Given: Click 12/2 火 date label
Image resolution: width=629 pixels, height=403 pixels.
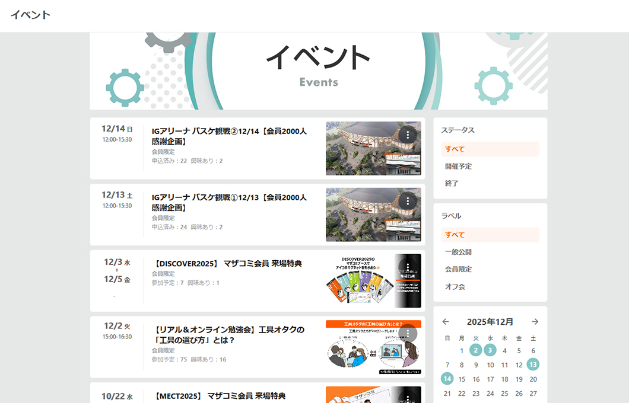Looking at the screenshot, I should point(117,326).
